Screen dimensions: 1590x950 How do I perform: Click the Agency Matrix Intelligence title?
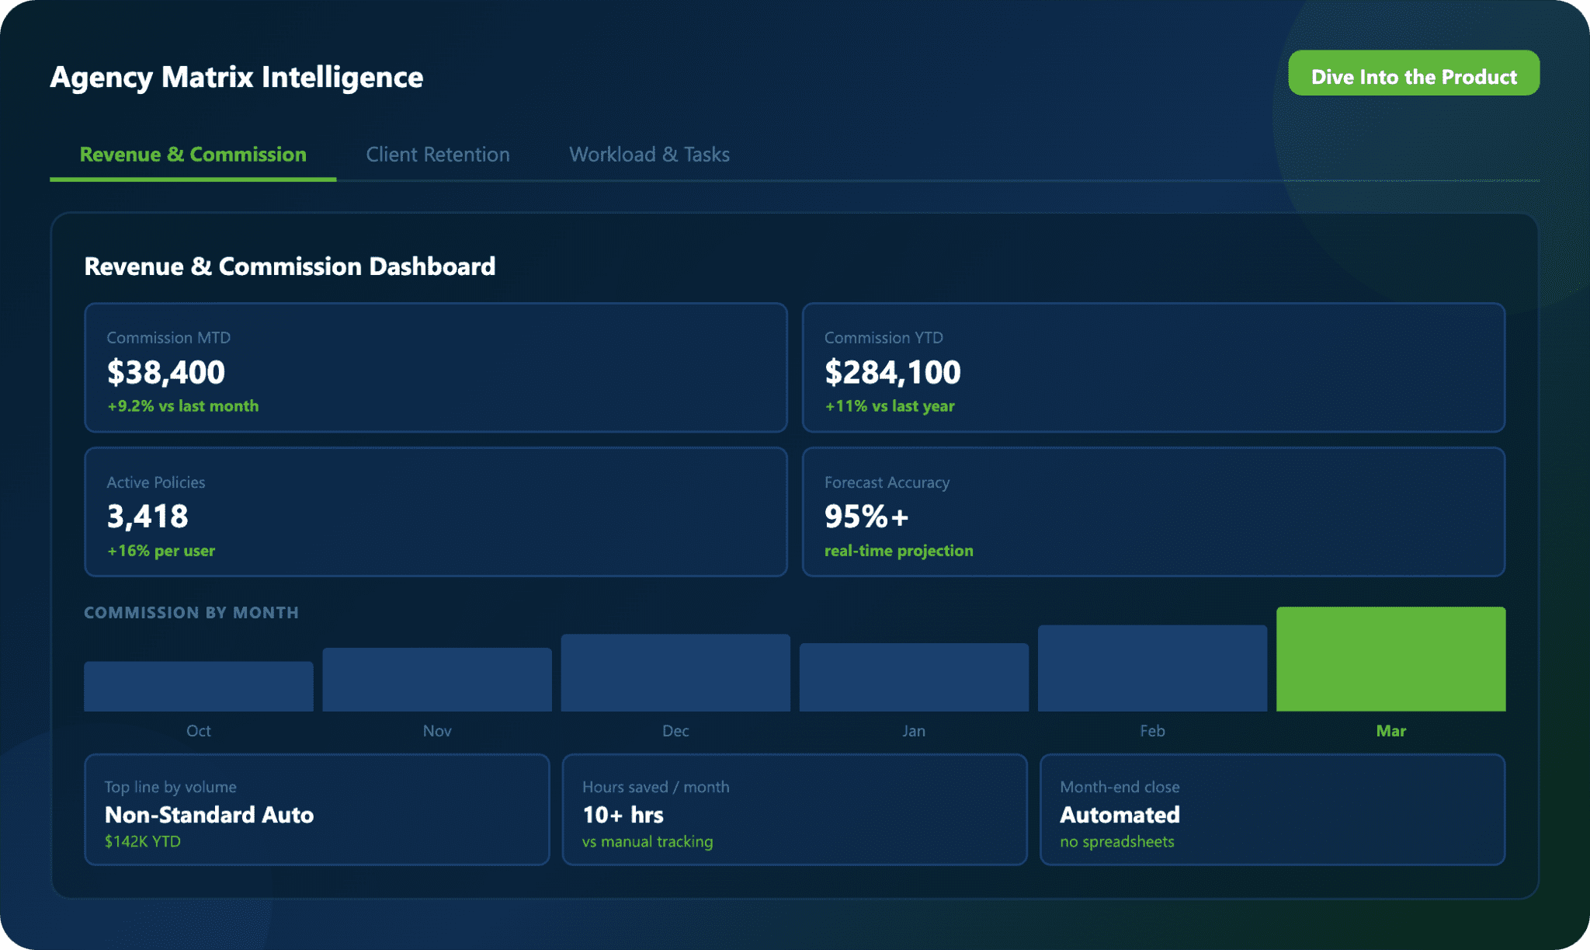click(237, 77)
